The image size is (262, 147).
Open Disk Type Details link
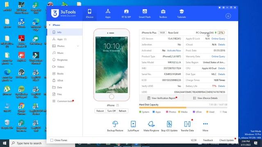click(221, 74)
